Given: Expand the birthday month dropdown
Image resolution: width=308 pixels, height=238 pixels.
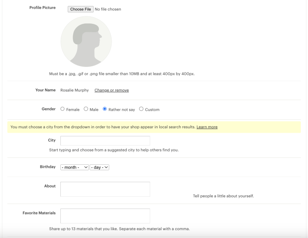Looking at the screenshot, I should [74, 167].
